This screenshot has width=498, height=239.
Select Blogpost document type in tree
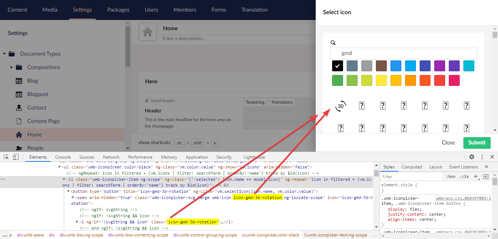point(38,94)
